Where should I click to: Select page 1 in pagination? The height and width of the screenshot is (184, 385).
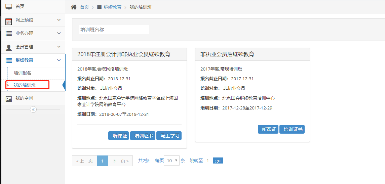coord(103,161)
